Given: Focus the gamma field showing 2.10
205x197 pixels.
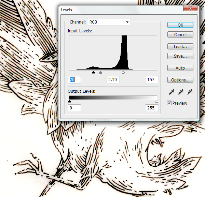Looking at the screenshot, I should pos(113,79).
